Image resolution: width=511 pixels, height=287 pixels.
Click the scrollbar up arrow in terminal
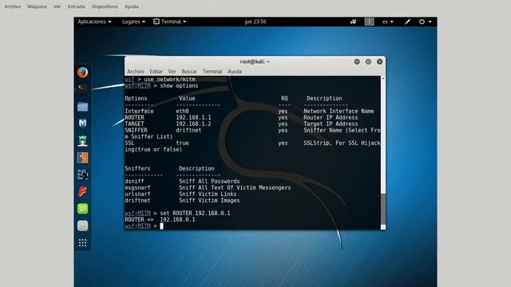pos(383,78)
